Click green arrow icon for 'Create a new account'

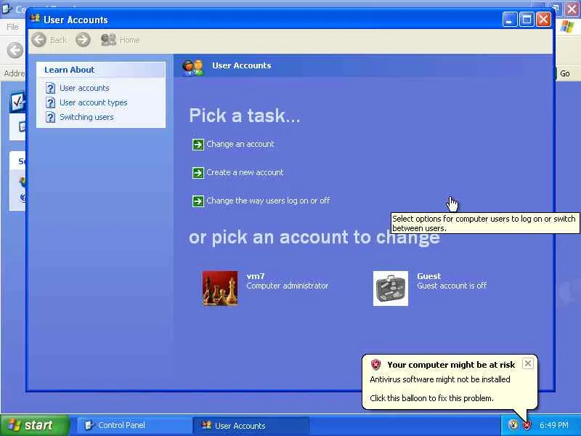(x=198, y=173)
